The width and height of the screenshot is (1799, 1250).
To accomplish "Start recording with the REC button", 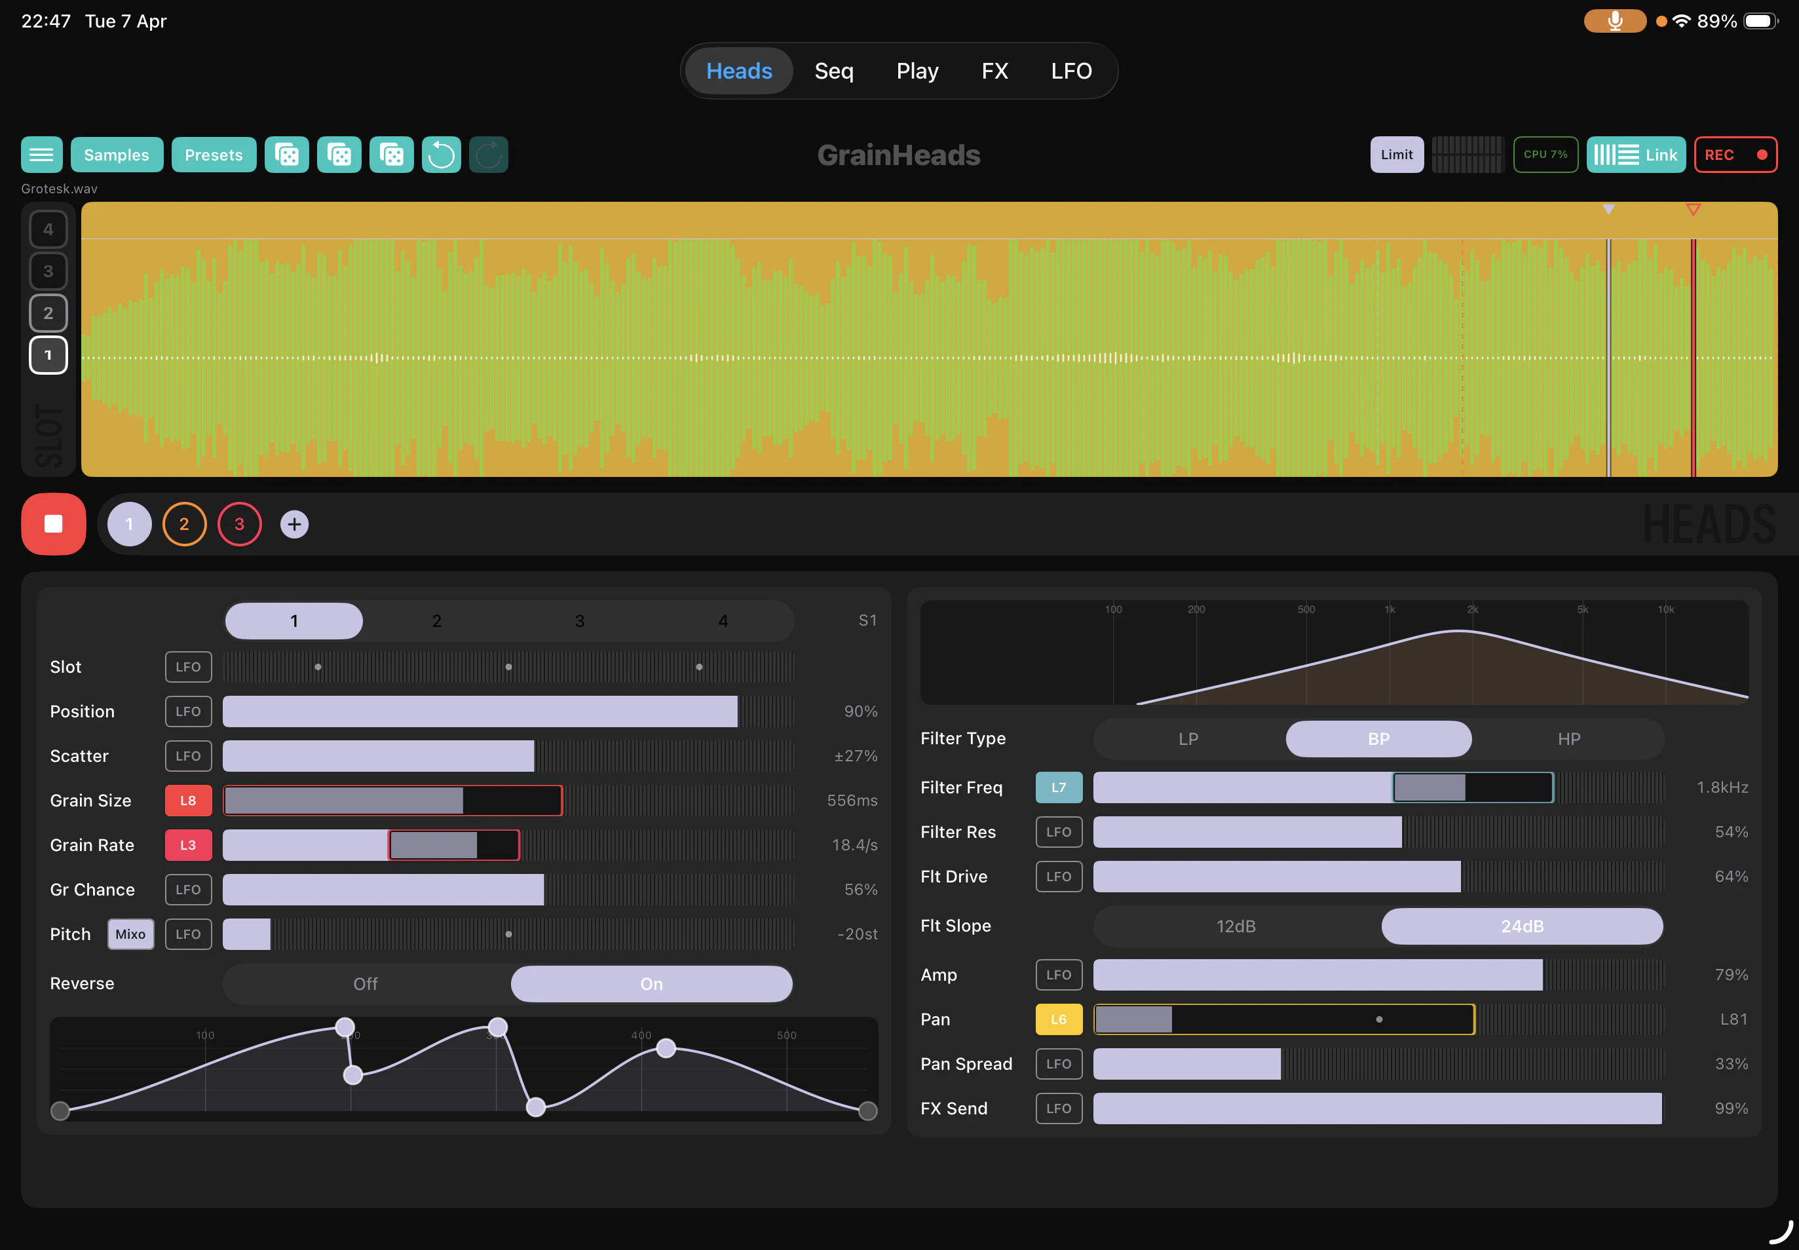I will tap(1735, 155).
